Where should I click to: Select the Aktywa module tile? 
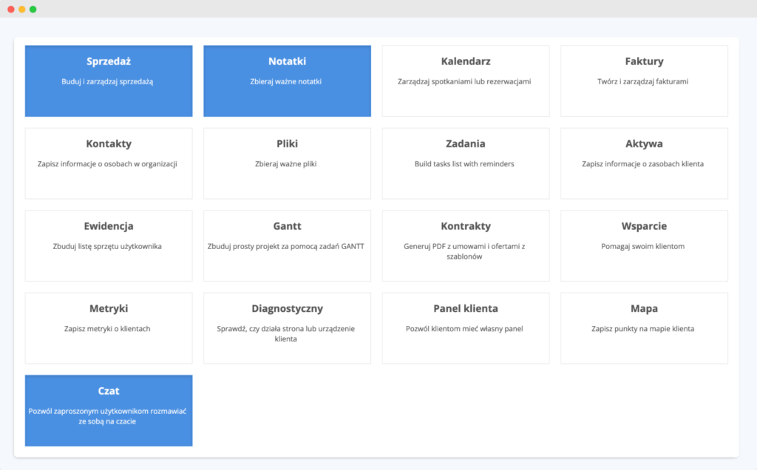tap(643, 163)
